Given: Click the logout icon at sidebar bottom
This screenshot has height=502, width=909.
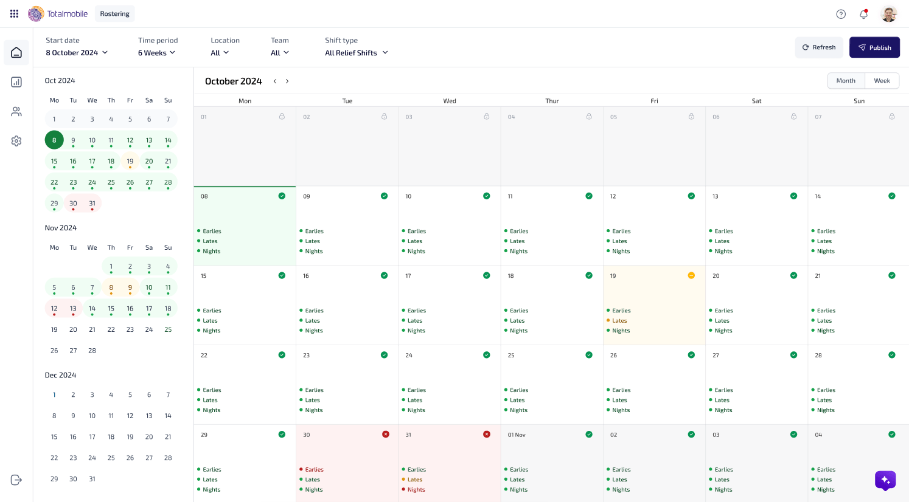Looking at the screenshot, I should [x=16, y=480].
